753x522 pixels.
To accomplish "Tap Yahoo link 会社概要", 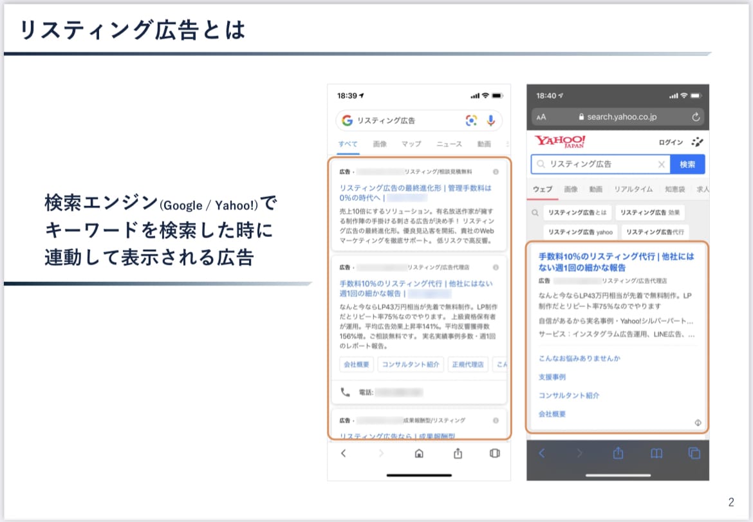I will [x=552, y=414].
